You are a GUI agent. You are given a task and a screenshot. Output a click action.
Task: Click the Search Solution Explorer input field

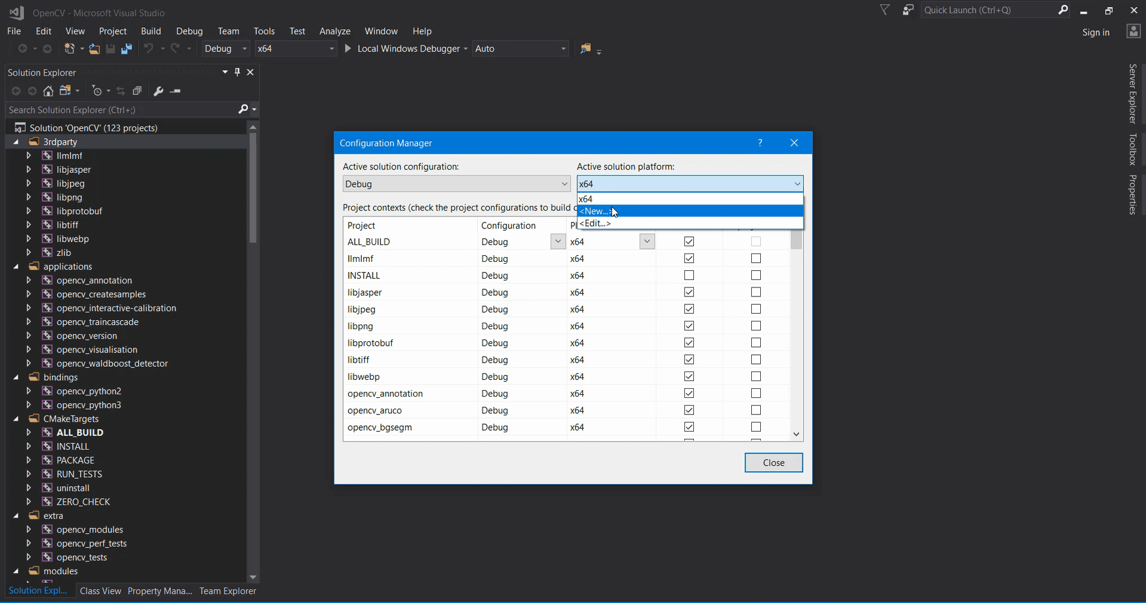pyautogui.click(x=119, y=110)
